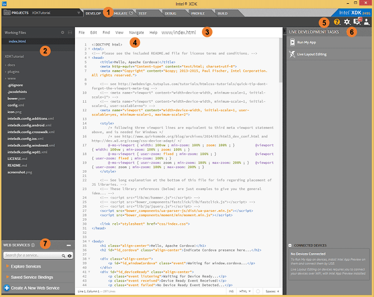Click the plus icon for new web service
Image resolution: width=374 pixels, height=297 pixels.
tap(6, 288)
